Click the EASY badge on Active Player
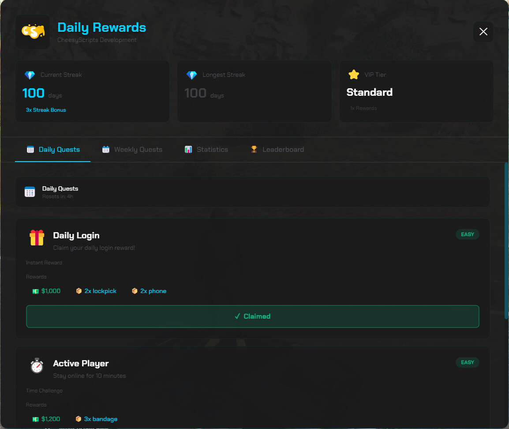The image size is (509, 429). coord(468,362)
